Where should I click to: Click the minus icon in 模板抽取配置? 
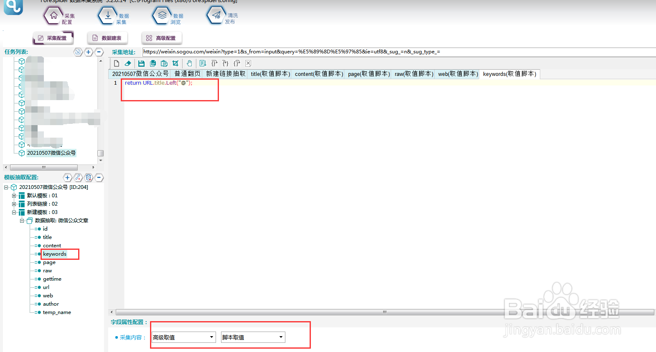pyautogui.click(x=99, y=178)
